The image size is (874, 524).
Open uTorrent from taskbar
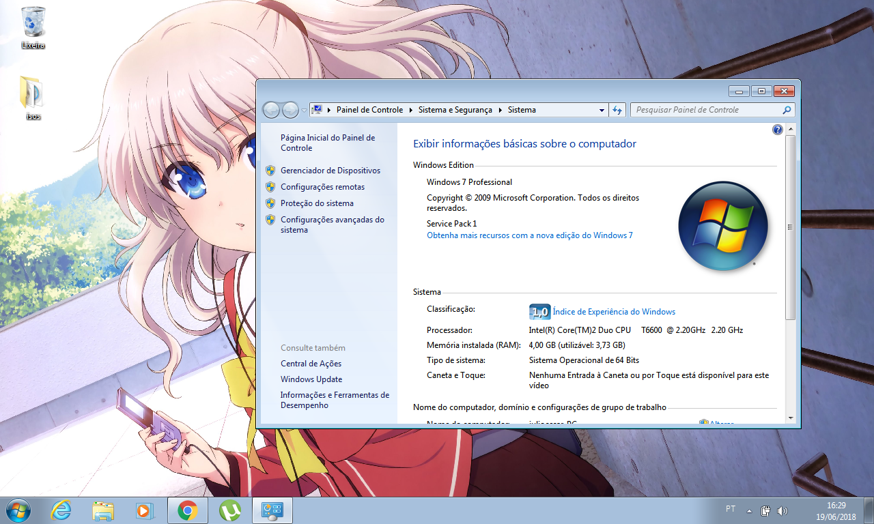230,510
